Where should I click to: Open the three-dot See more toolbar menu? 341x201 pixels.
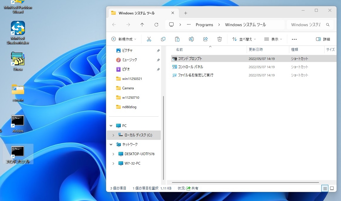294,39
